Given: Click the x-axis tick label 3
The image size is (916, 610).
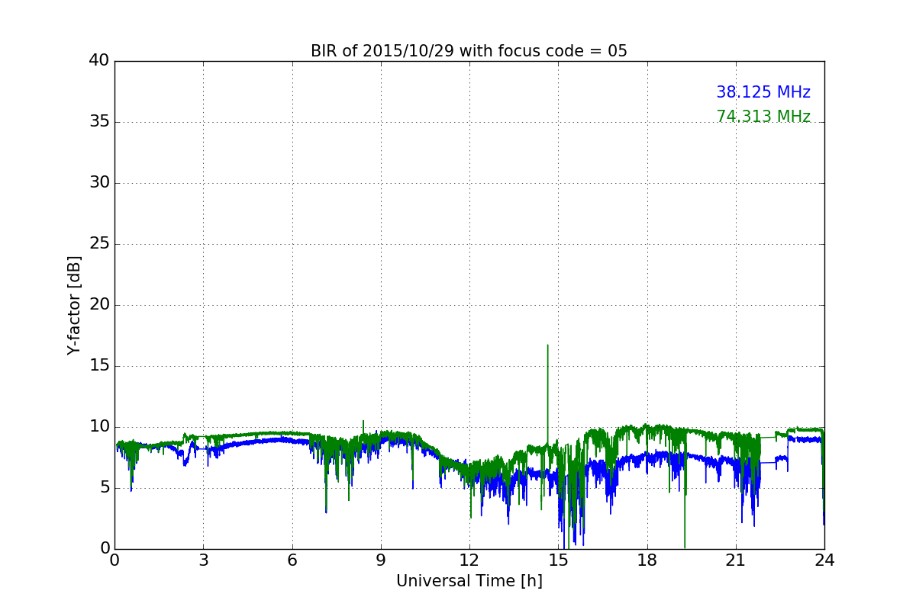Looking at the screenshot, I should [x=203, y=560].
